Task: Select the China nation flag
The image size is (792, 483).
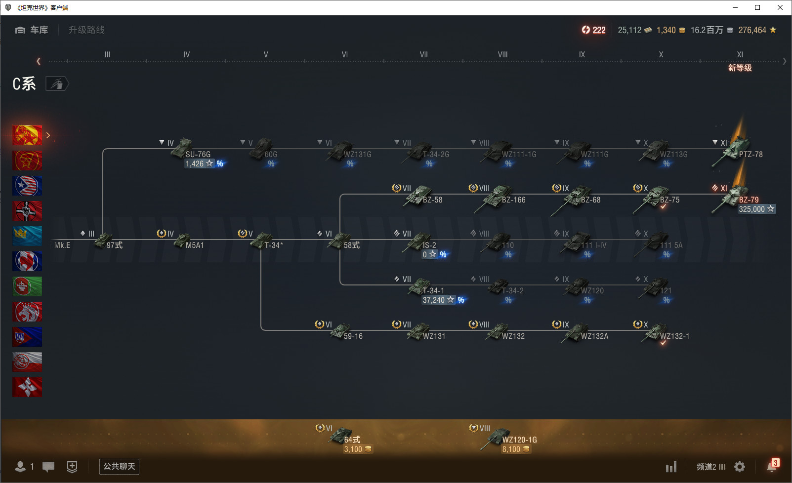Action: point(27,135)
